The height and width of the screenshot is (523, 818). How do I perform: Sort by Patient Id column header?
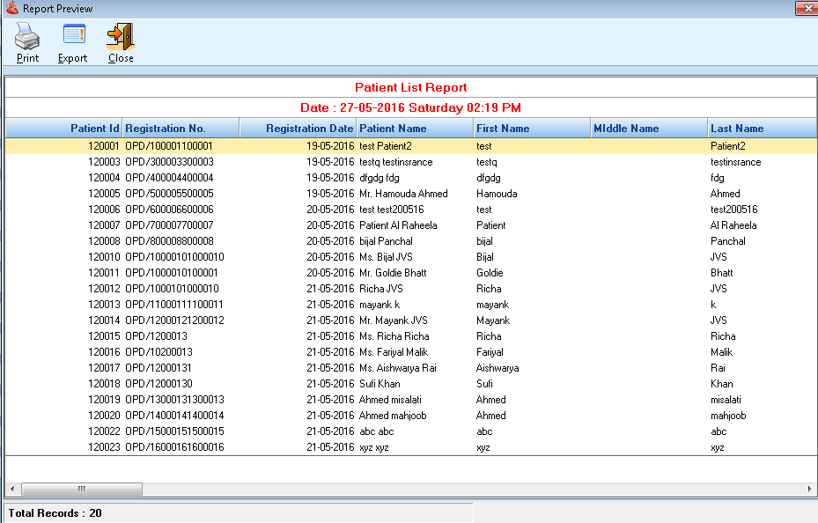pos(63,129)
